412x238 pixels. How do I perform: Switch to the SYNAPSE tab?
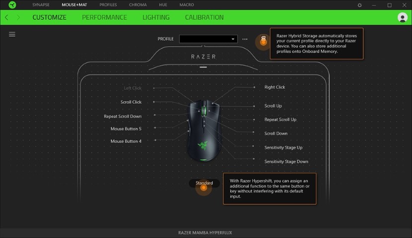click(x=41, y=5)
